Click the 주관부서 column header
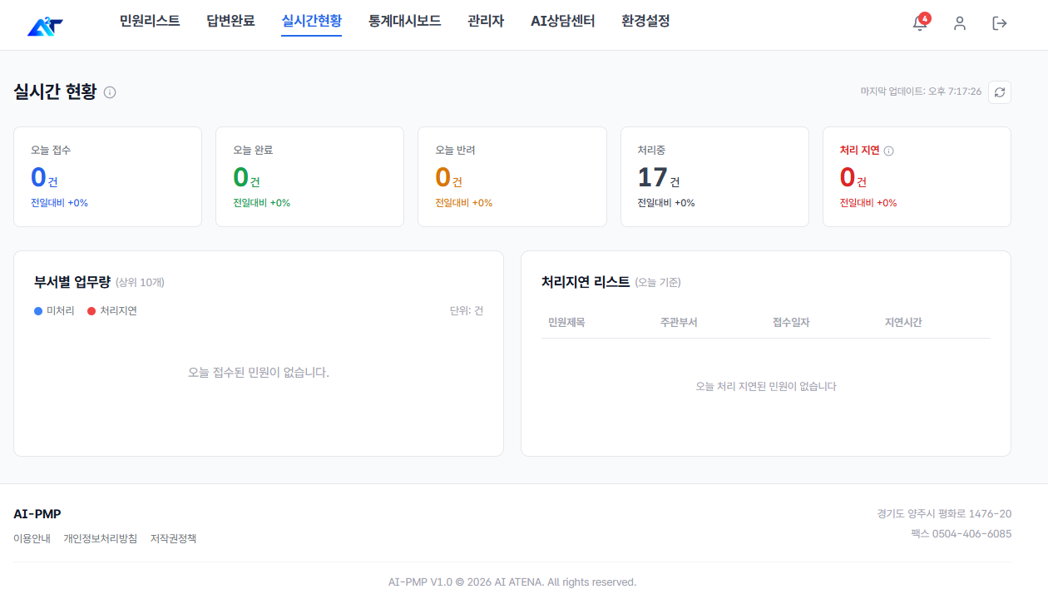1048x599 pixels. (x=679, y=322)
